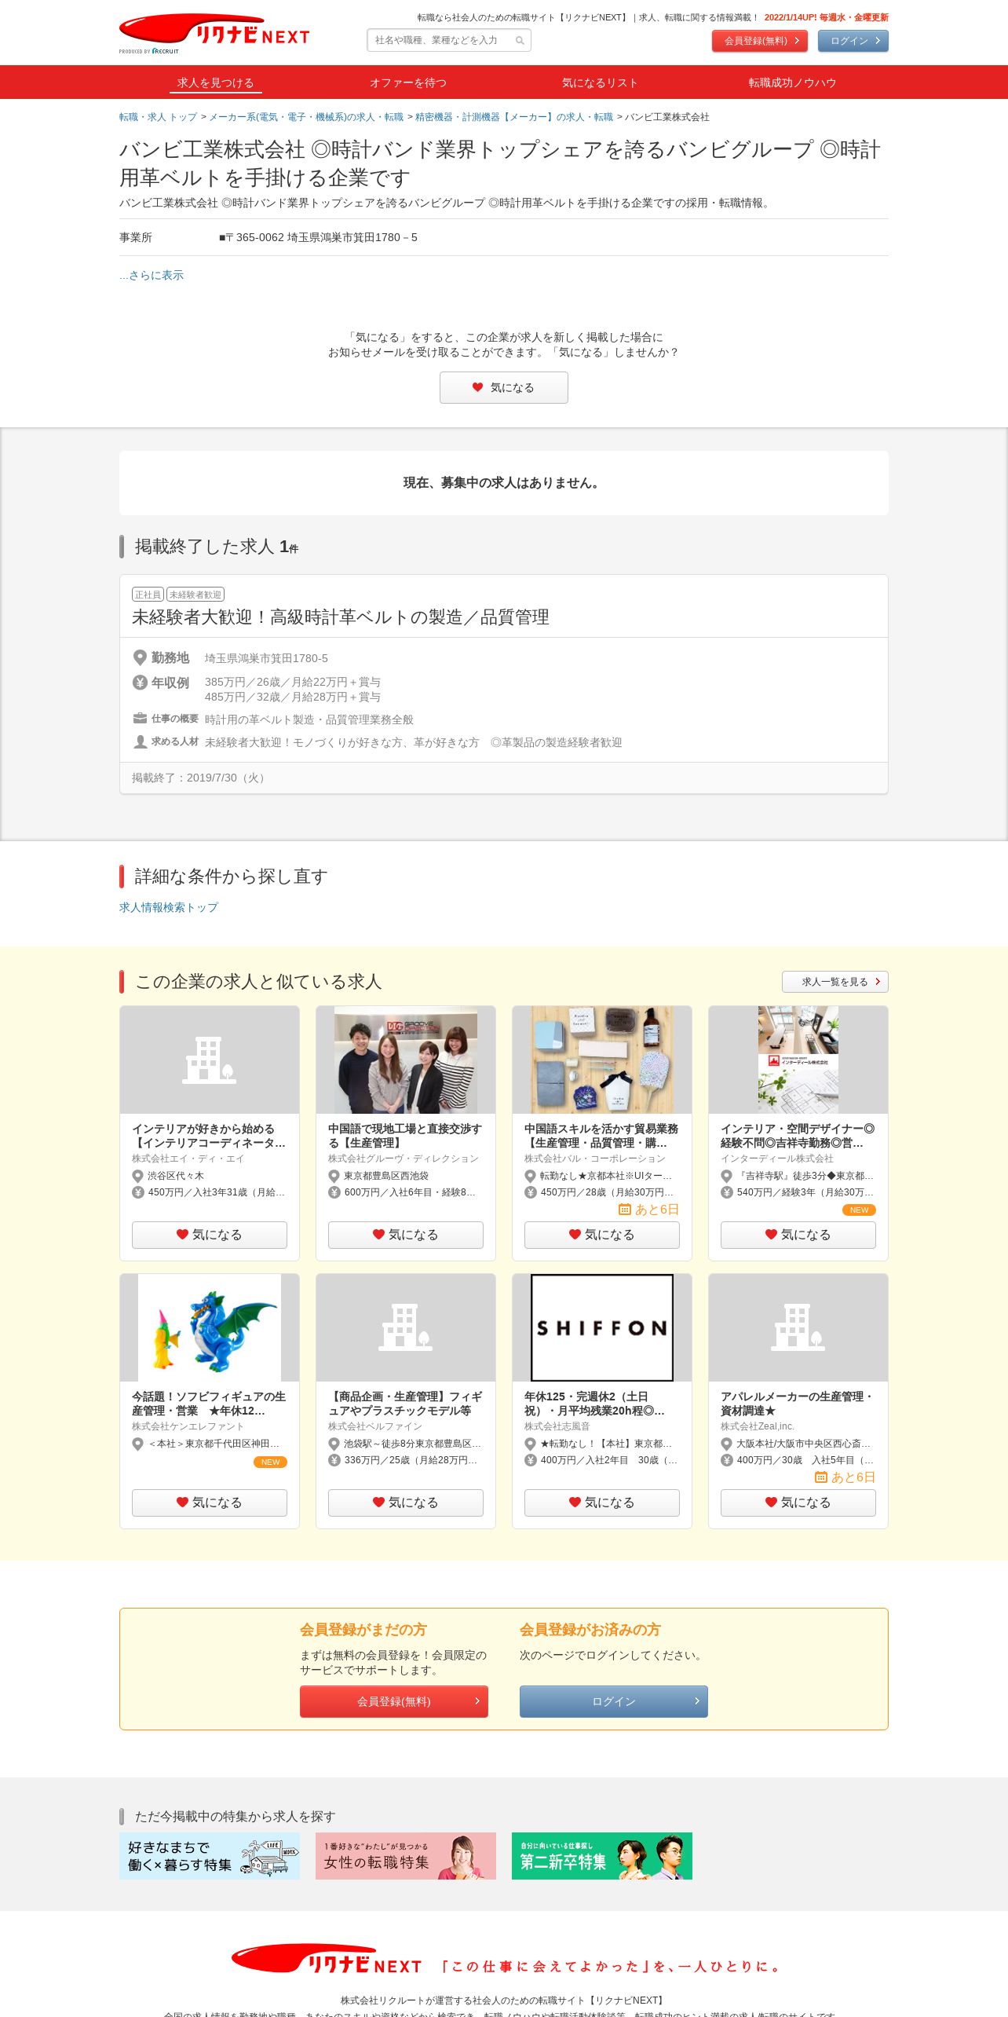Click the location pin icon on 渋谷区代々木 row
The width and height of the screenshot is (1008, 2017).
coord(137,1176)
